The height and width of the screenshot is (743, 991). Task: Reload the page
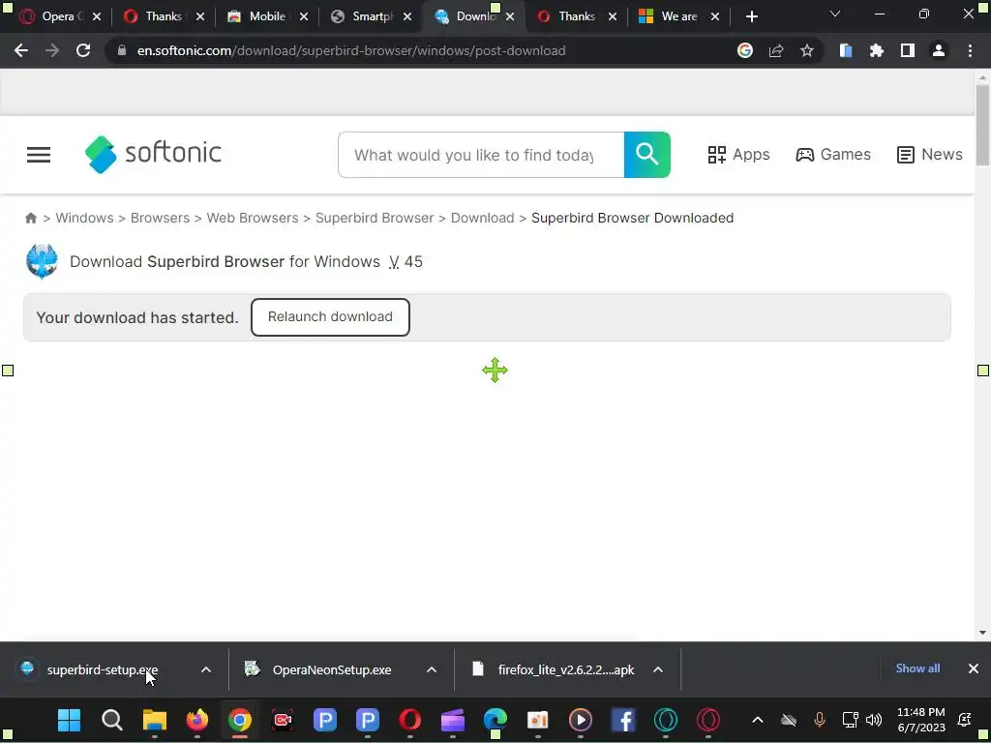coord(83,50)
